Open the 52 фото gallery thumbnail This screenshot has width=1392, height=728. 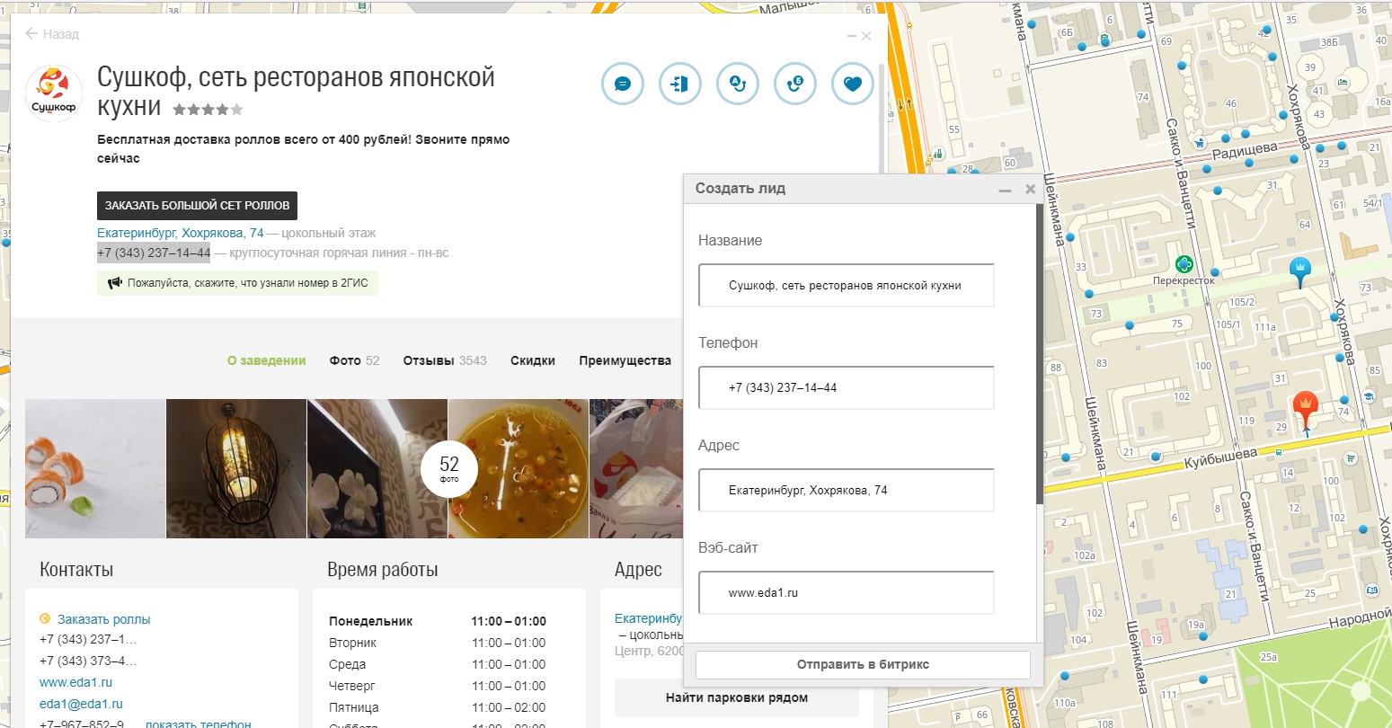(x=448, y=468)
